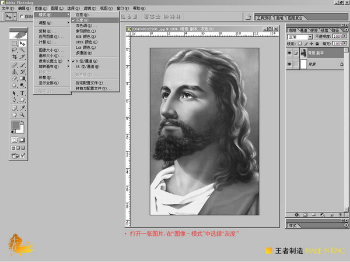Open the Layers panel flyout menu arrow
Image resolution: width=350 pixels, height=262 pixels.
[x=345, y=30]
